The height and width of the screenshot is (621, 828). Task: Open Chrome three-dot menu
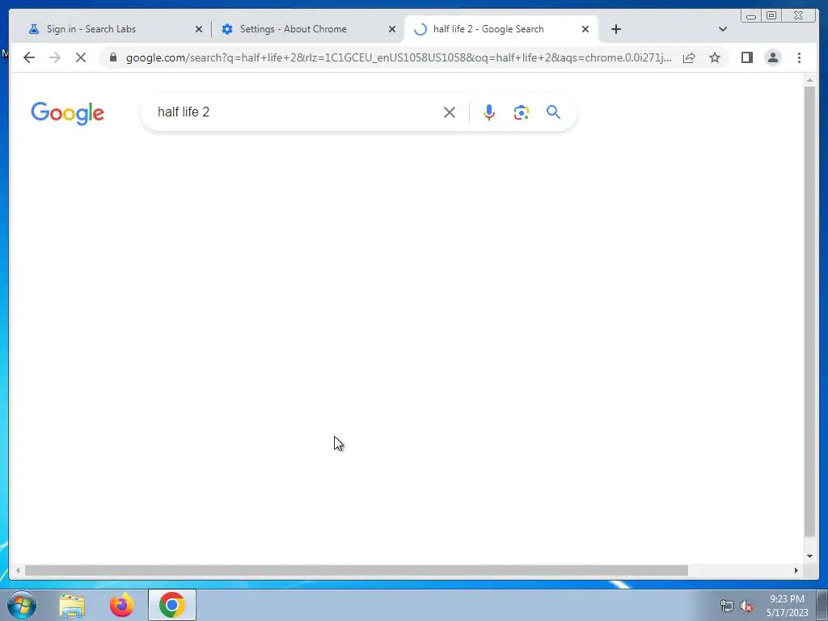pyautogui.click(x=799, y=57)
